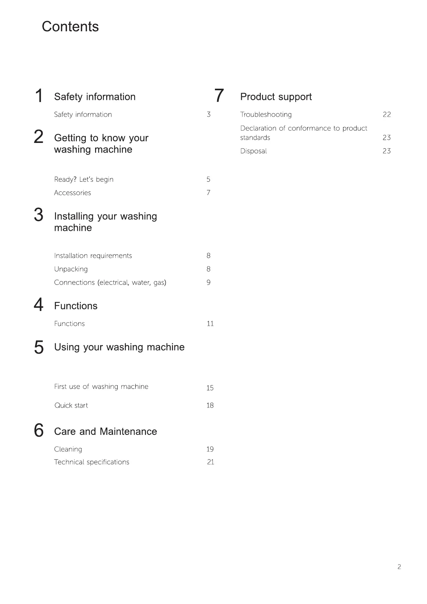Click the Product support chapter heading
This screenshot has width=427, height=604.
[x=276, y=97]
